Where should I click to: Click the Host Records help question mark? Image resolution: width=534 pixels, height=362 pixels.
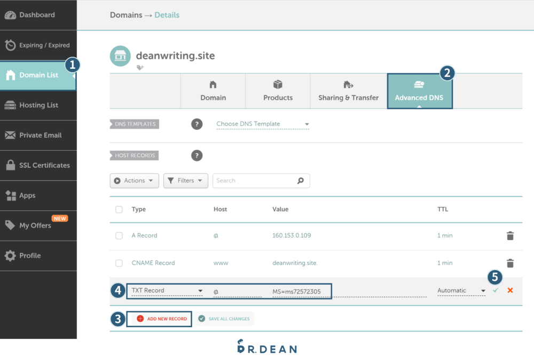197,156
